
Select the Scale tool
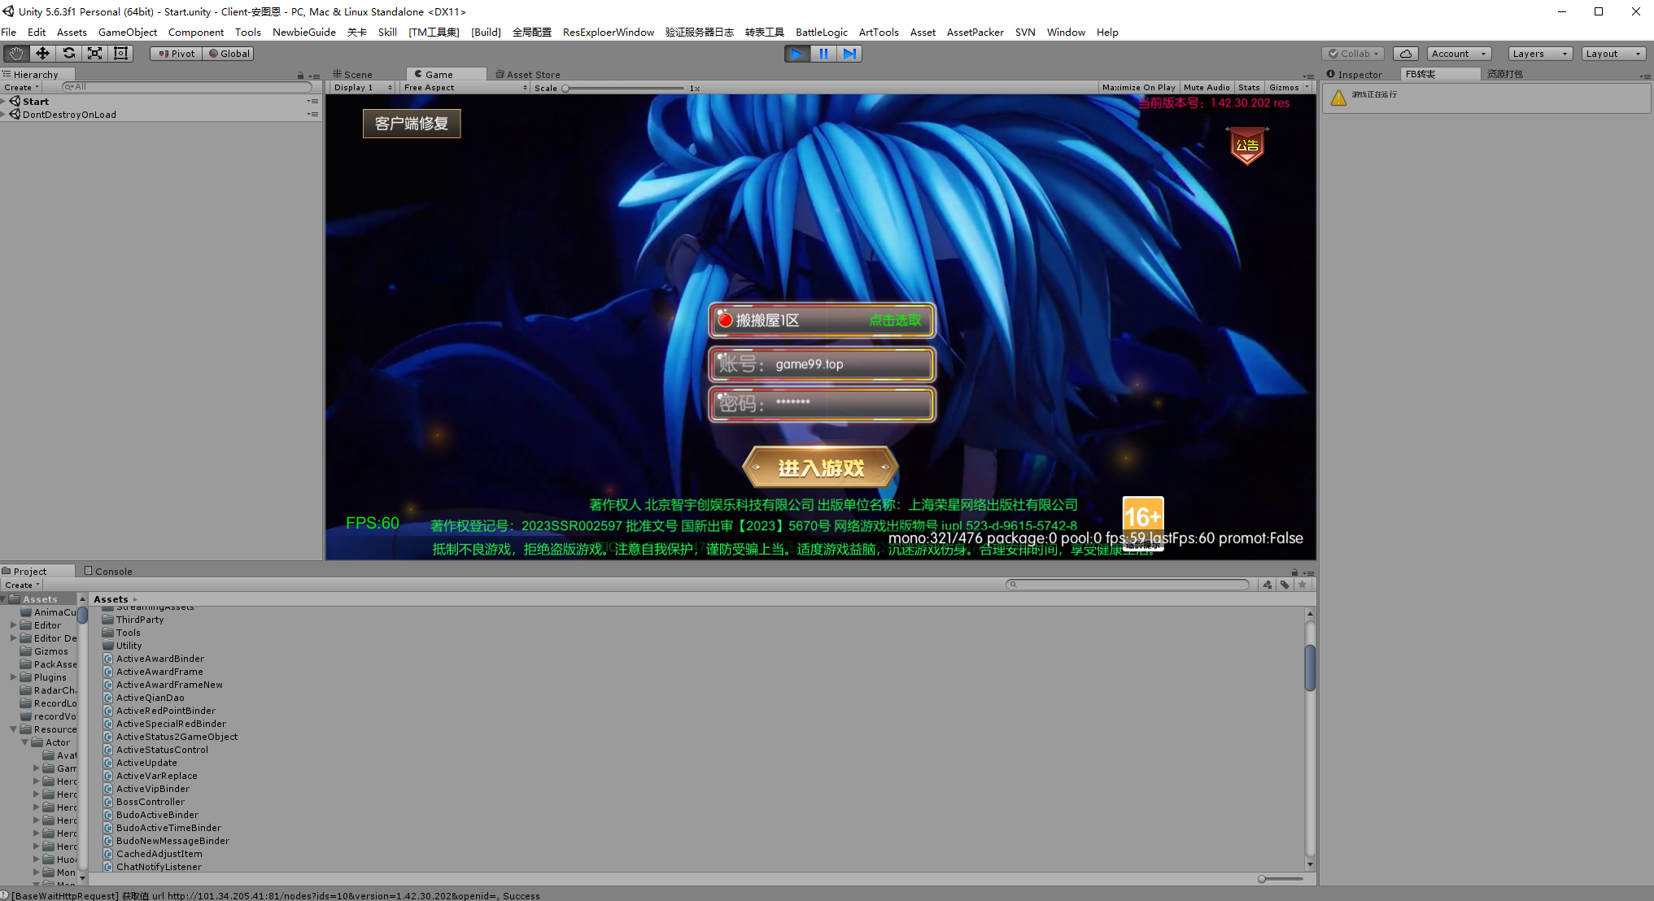95,54
